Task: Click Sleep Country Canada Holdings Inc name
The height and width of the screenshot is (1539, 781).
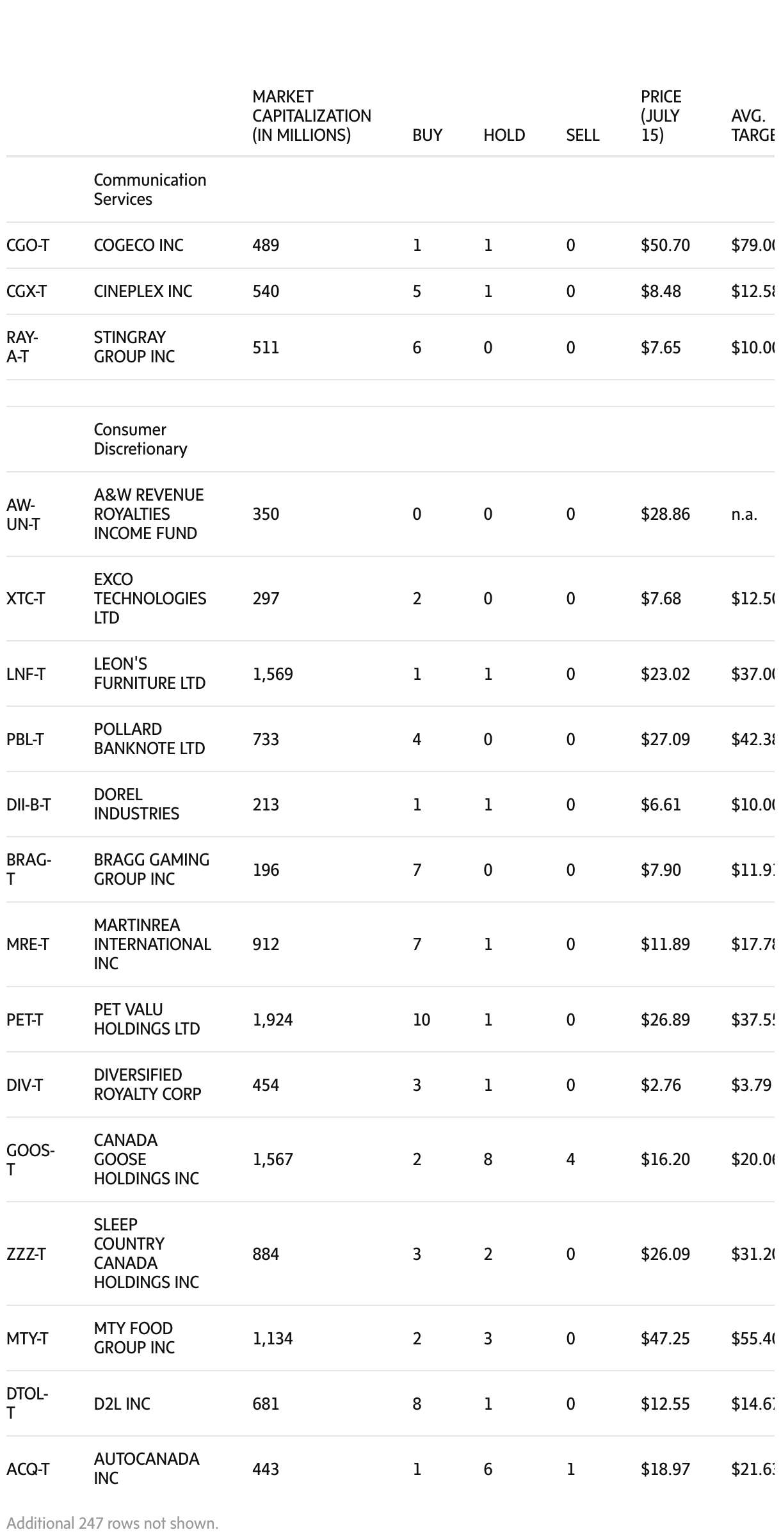Action: coord(146,1253)
